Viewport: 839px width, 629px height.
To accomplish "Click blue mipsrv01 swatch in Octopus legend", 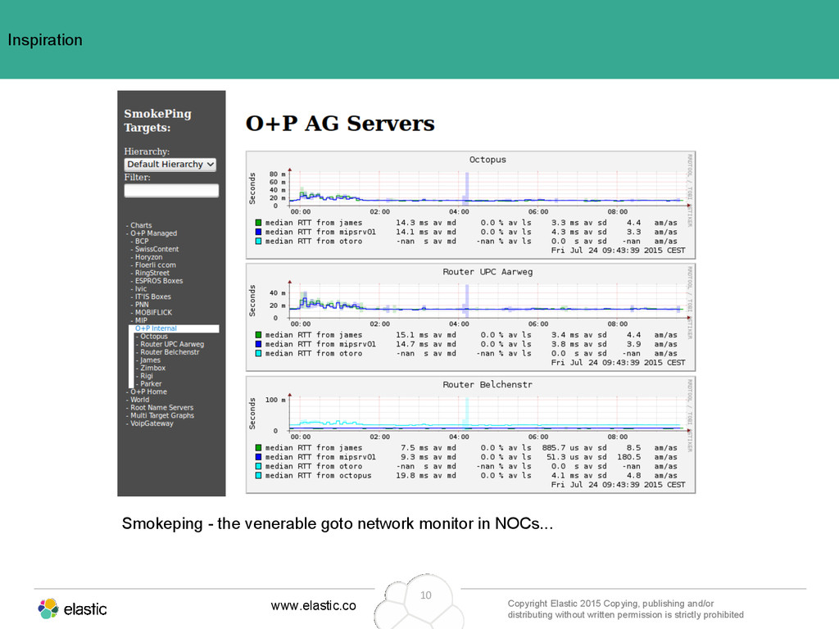I will [258, 232].
